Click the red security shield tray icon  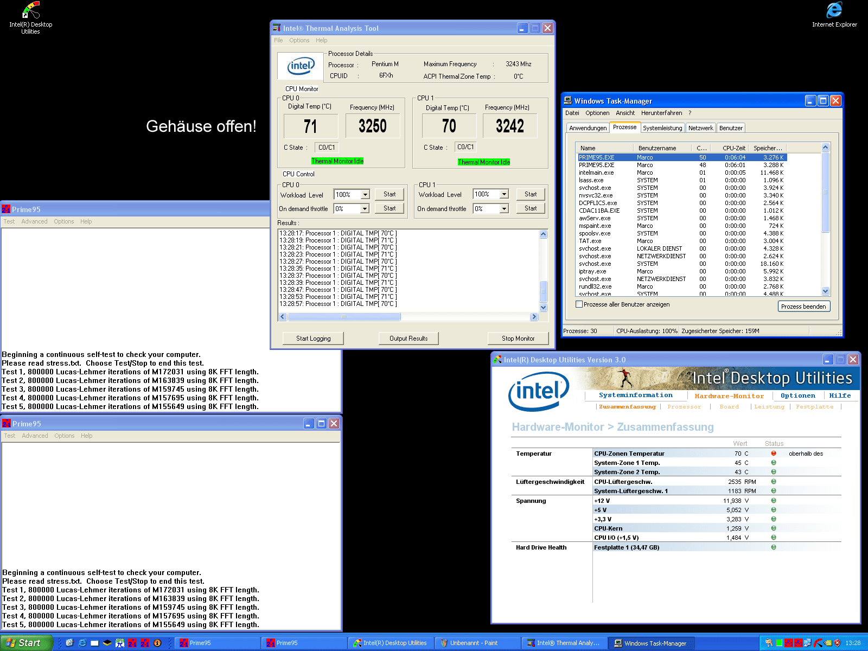tap(837, 643)
